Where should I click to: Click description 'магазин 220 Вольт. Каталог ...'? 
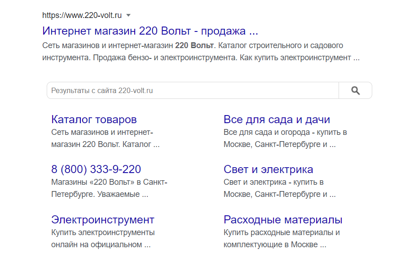coord(106,144)
